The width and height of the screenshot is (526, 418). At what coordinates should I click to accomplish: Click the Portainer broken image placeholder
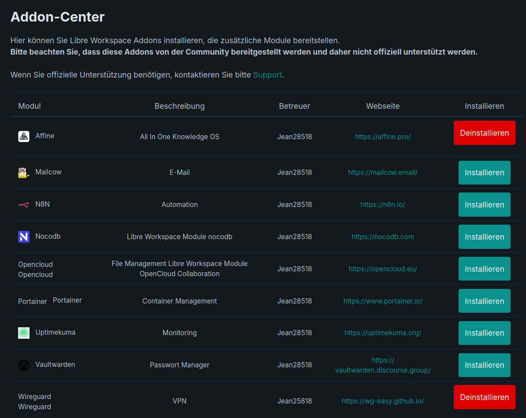coord(32,302)
